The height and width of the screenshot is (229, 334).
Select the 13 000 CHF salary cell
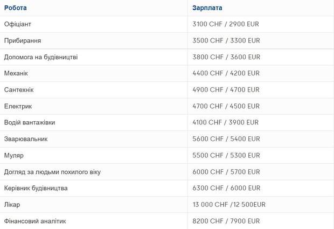pos(228,205)
